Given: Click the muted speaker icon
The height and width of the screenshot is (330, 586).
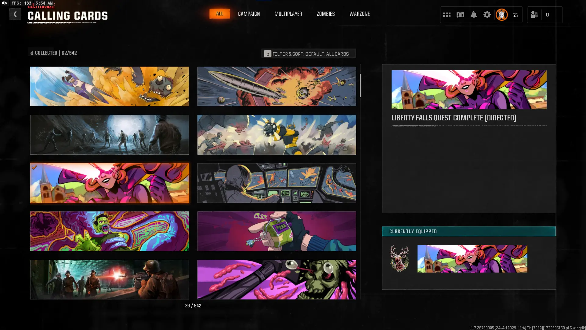Looking at the screenshot, I should (x=4, y=3).
